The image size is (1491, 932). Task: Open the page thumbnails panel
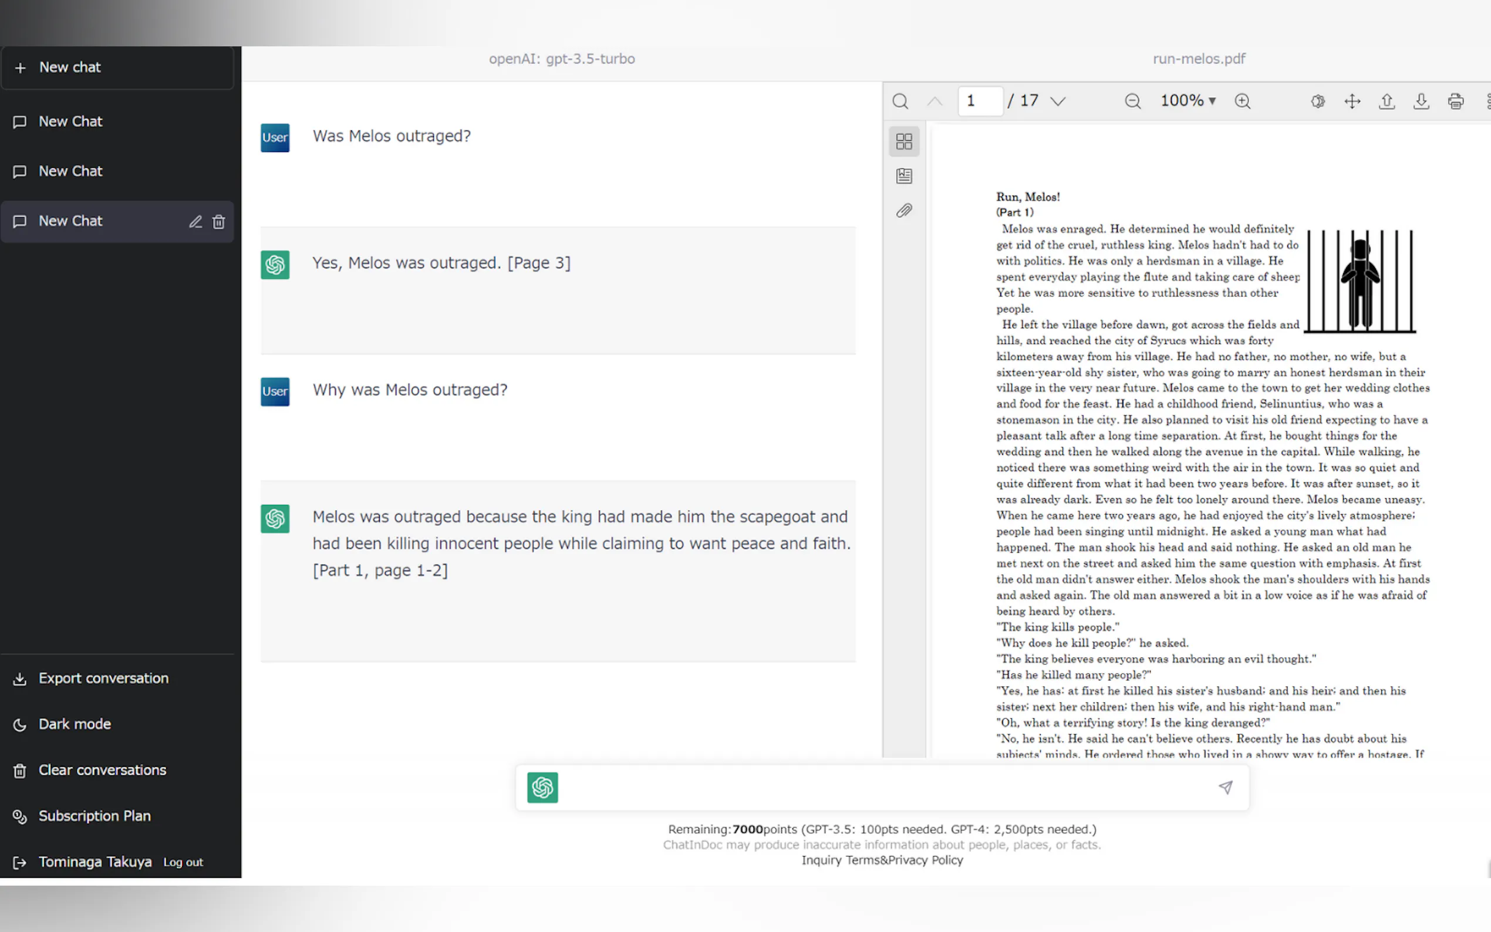click(903, 142)
